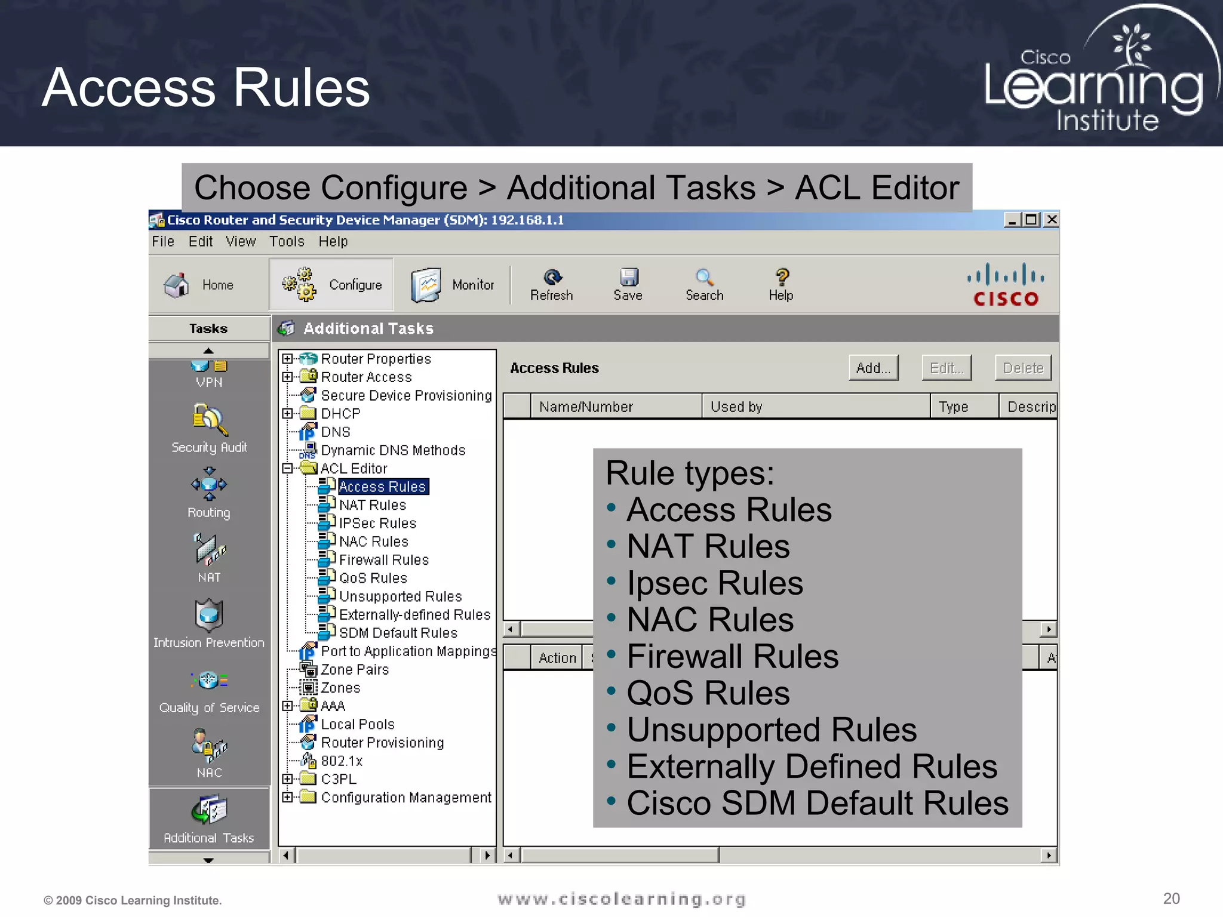Select Zones in the tree

[x=340, y=688]
